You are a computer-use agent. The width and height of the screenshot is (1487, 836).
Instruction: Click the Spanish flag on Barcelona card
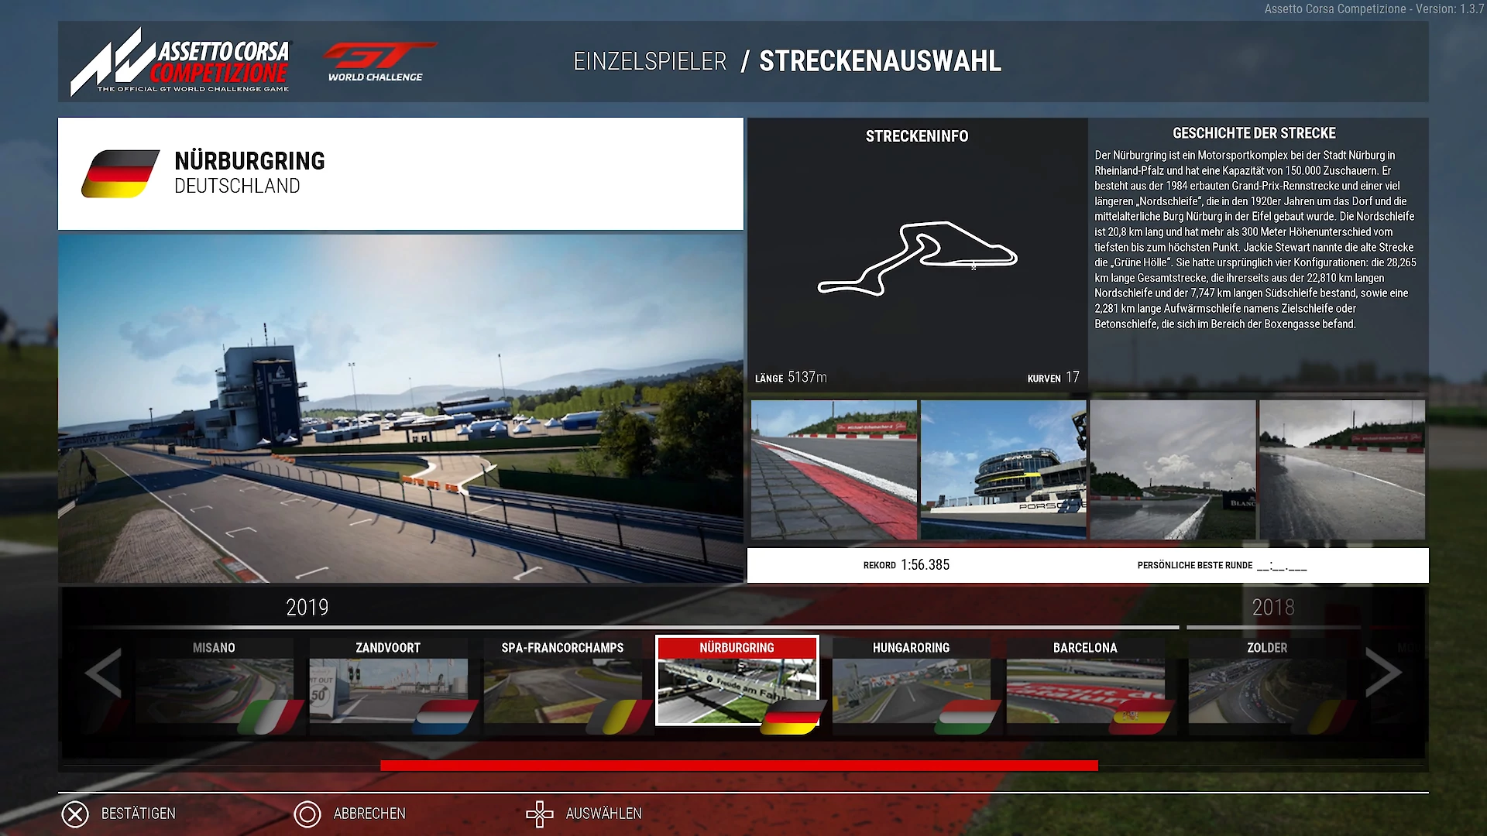coord(1142,717)
